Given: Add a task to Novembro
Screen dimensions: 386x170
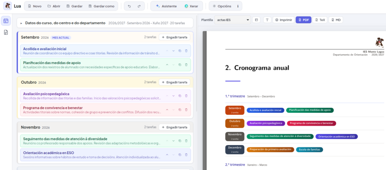Looking at the screenshot, I should (175, 127).
